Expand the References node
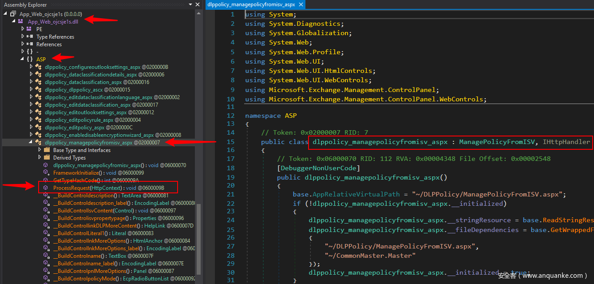Image resolution: width=594 pixels, height=284 pixels. [23, 44]
